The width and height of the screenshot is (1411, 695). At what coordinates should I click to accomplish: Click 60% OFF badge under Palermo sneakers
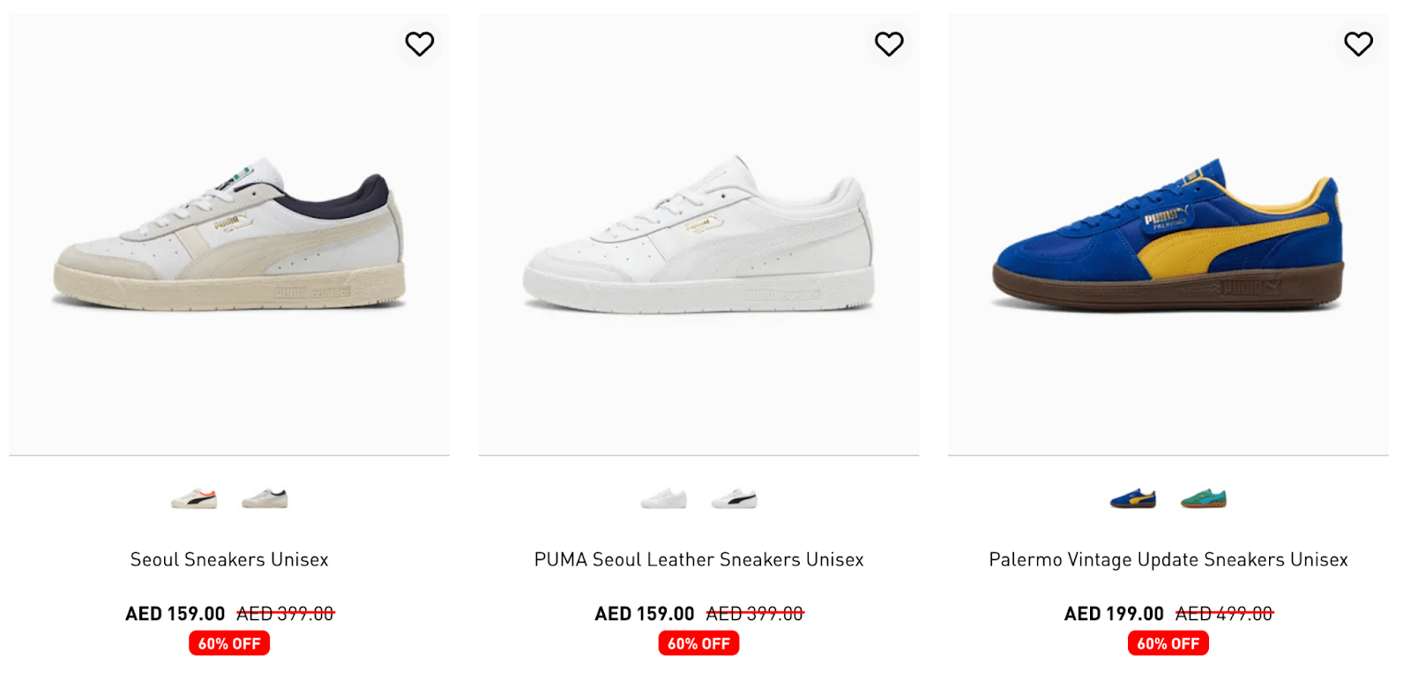pyautogui.click(x=1168, y=644)
